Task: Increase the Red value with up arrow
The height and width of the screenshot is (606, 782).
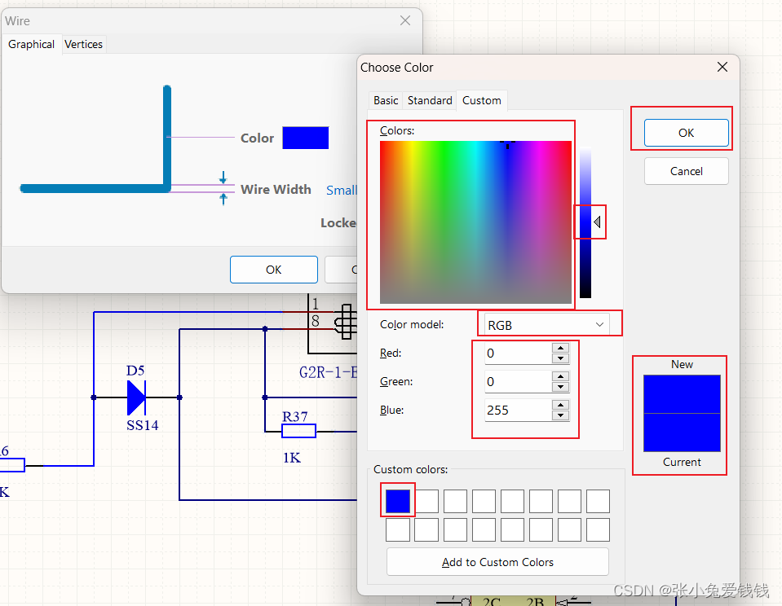Action: pyautogui.click(x=560, y=348)
